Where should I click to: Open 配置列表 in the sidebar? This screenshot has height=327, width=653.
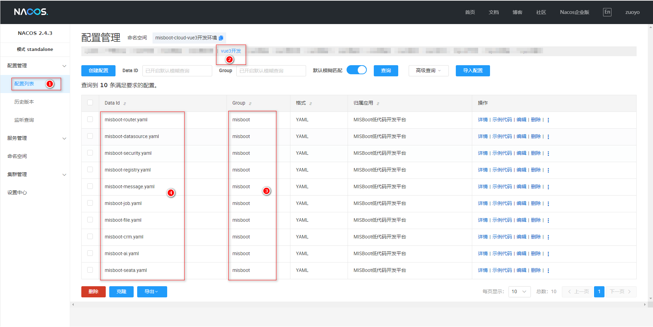click(x=24, y=84)
